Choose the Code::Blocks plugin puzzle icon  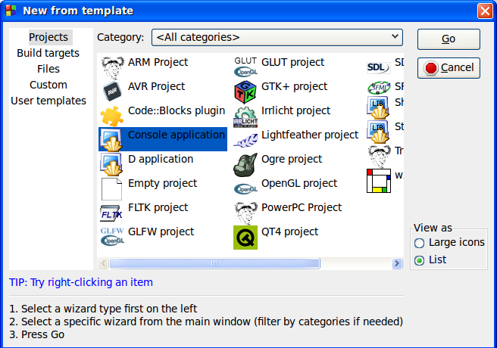tap(112, 114)
